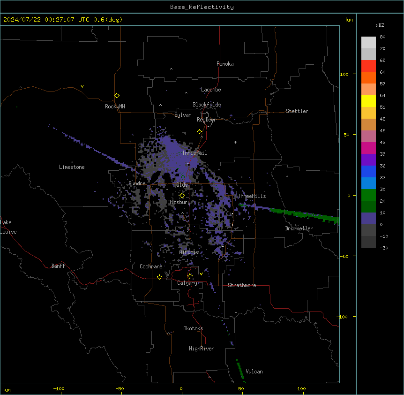Click the Sylvan label
This screenshot has height=395, width=404.
click(x=183, y=115)
